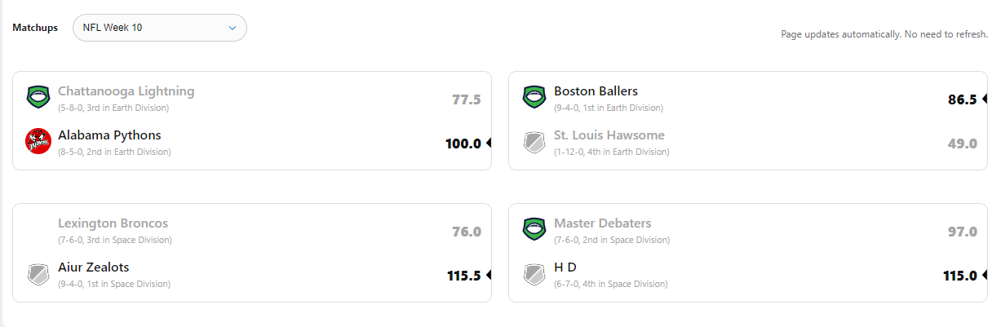Click H D team shield logo
The width and height of the screenshot is (992, 327).
534,273
